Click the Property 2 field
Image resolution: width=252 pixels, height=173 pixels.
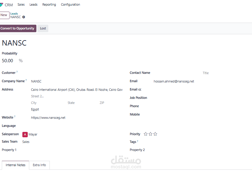(x=199, y=150)
